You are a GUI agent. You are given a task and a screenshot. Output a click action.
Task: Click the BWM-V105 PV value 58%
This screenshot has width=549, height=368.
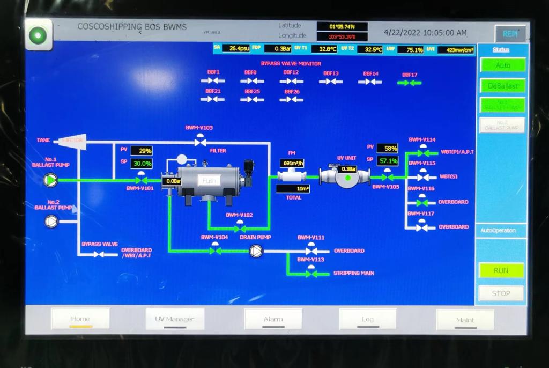click(x=387, y=148)
